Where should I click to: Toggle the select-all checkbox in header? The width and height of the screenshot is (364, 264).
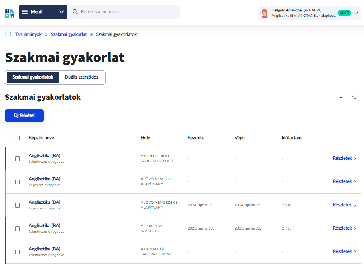coord(18,138)
